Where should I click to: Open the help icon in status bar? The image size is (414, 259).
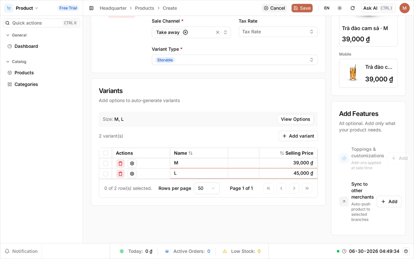[x=406, y=251]
